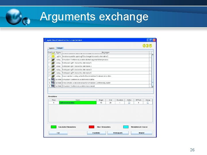
Task: Click the '...' cell in the agP4 row
Action: [x=150, y=56]
